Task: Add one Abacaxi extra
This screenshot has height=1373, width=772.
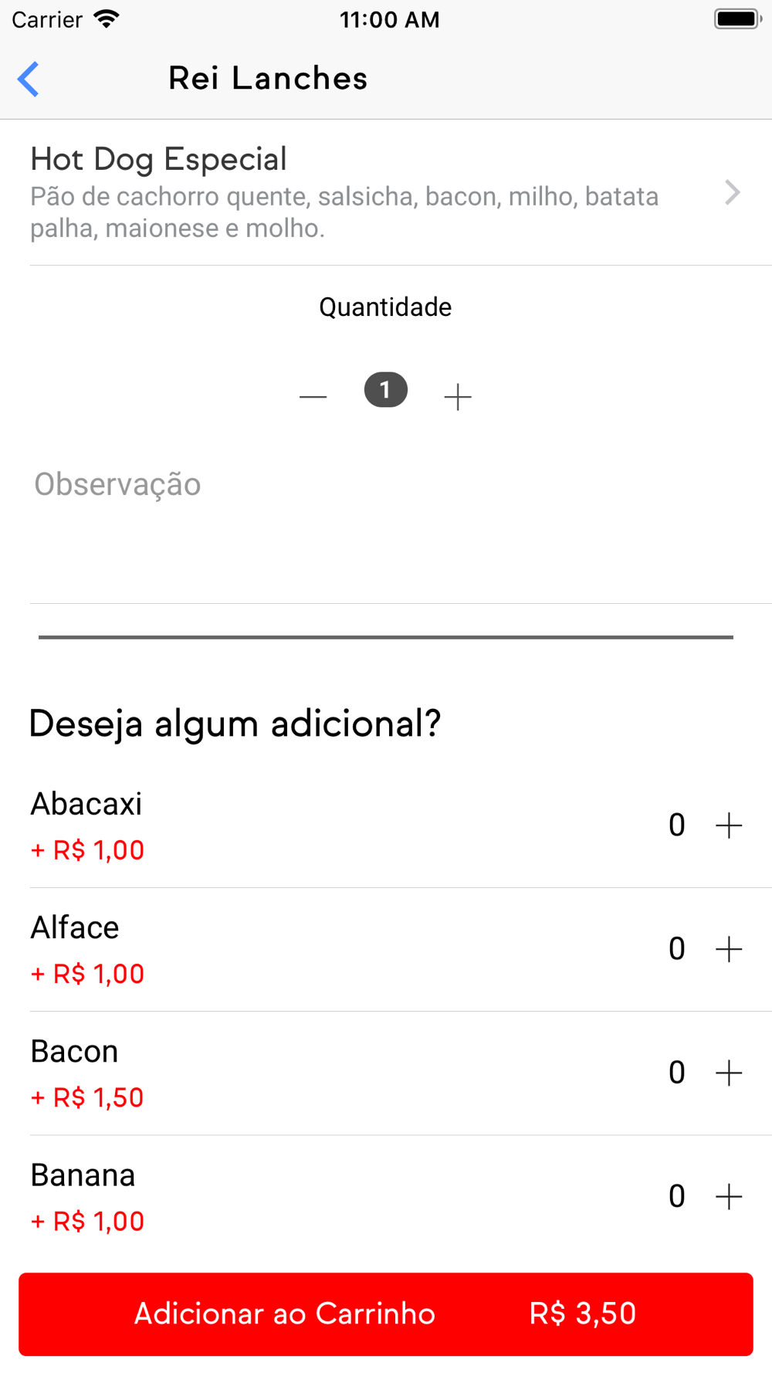Action: coord(729,825)
